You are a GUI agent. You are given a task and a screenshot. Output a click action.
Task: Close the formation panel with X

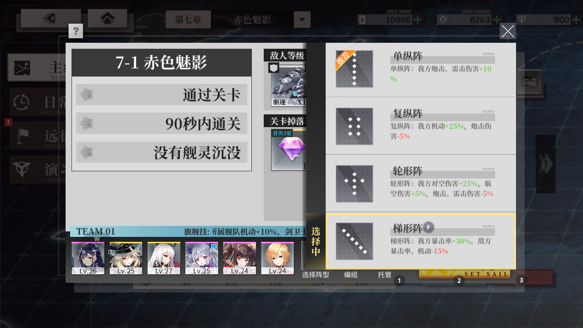click(508, 31)
